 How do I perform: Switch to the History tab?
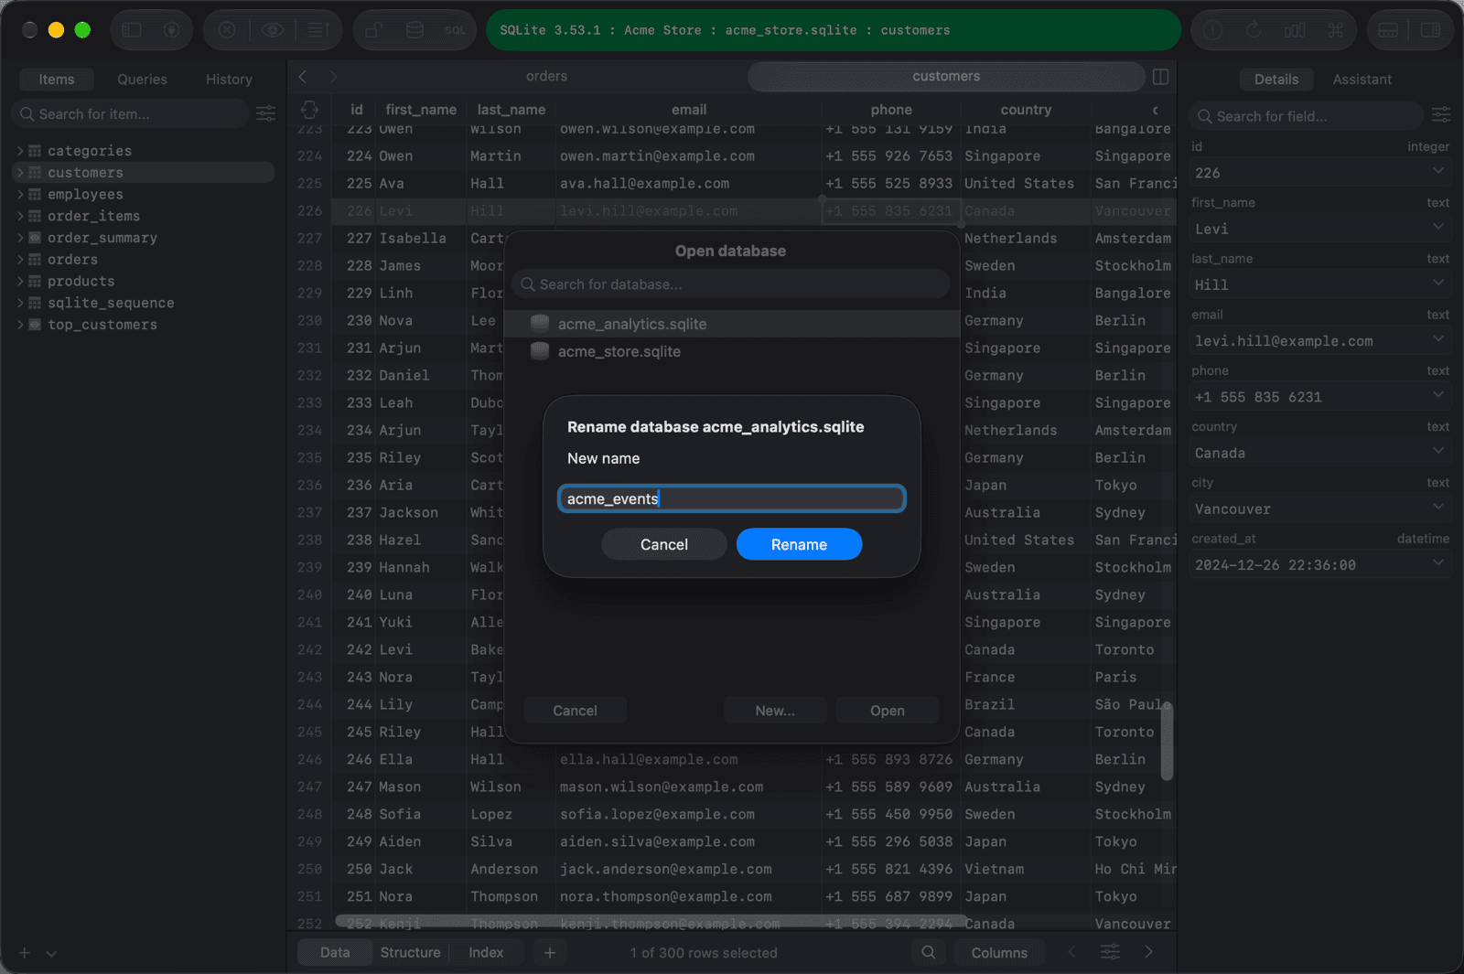229,80
